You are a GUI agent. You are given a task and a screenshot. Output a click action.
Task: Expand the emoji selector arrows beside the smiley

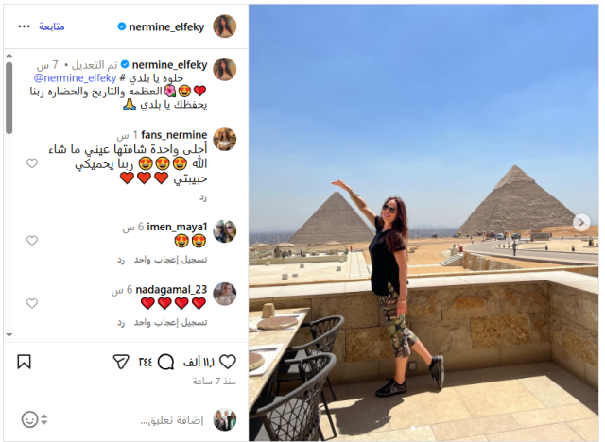click(44, 419)
